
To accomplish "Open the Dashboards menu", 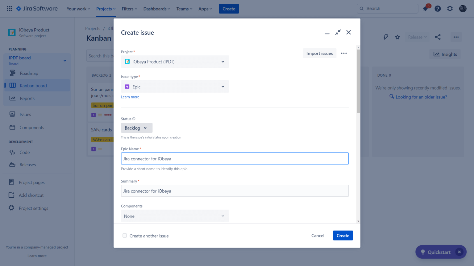I will tap(156, 9).
